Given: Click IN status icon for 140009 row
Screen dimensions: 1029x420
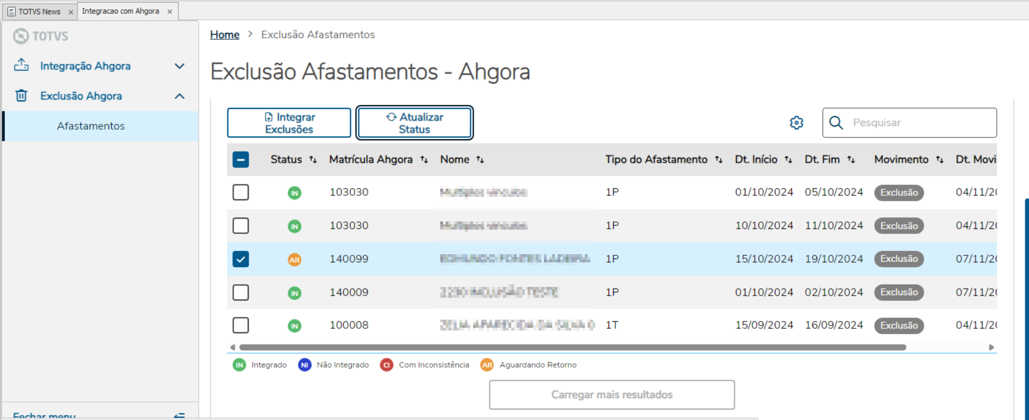Looking at the screenshot, I should 295,293.
